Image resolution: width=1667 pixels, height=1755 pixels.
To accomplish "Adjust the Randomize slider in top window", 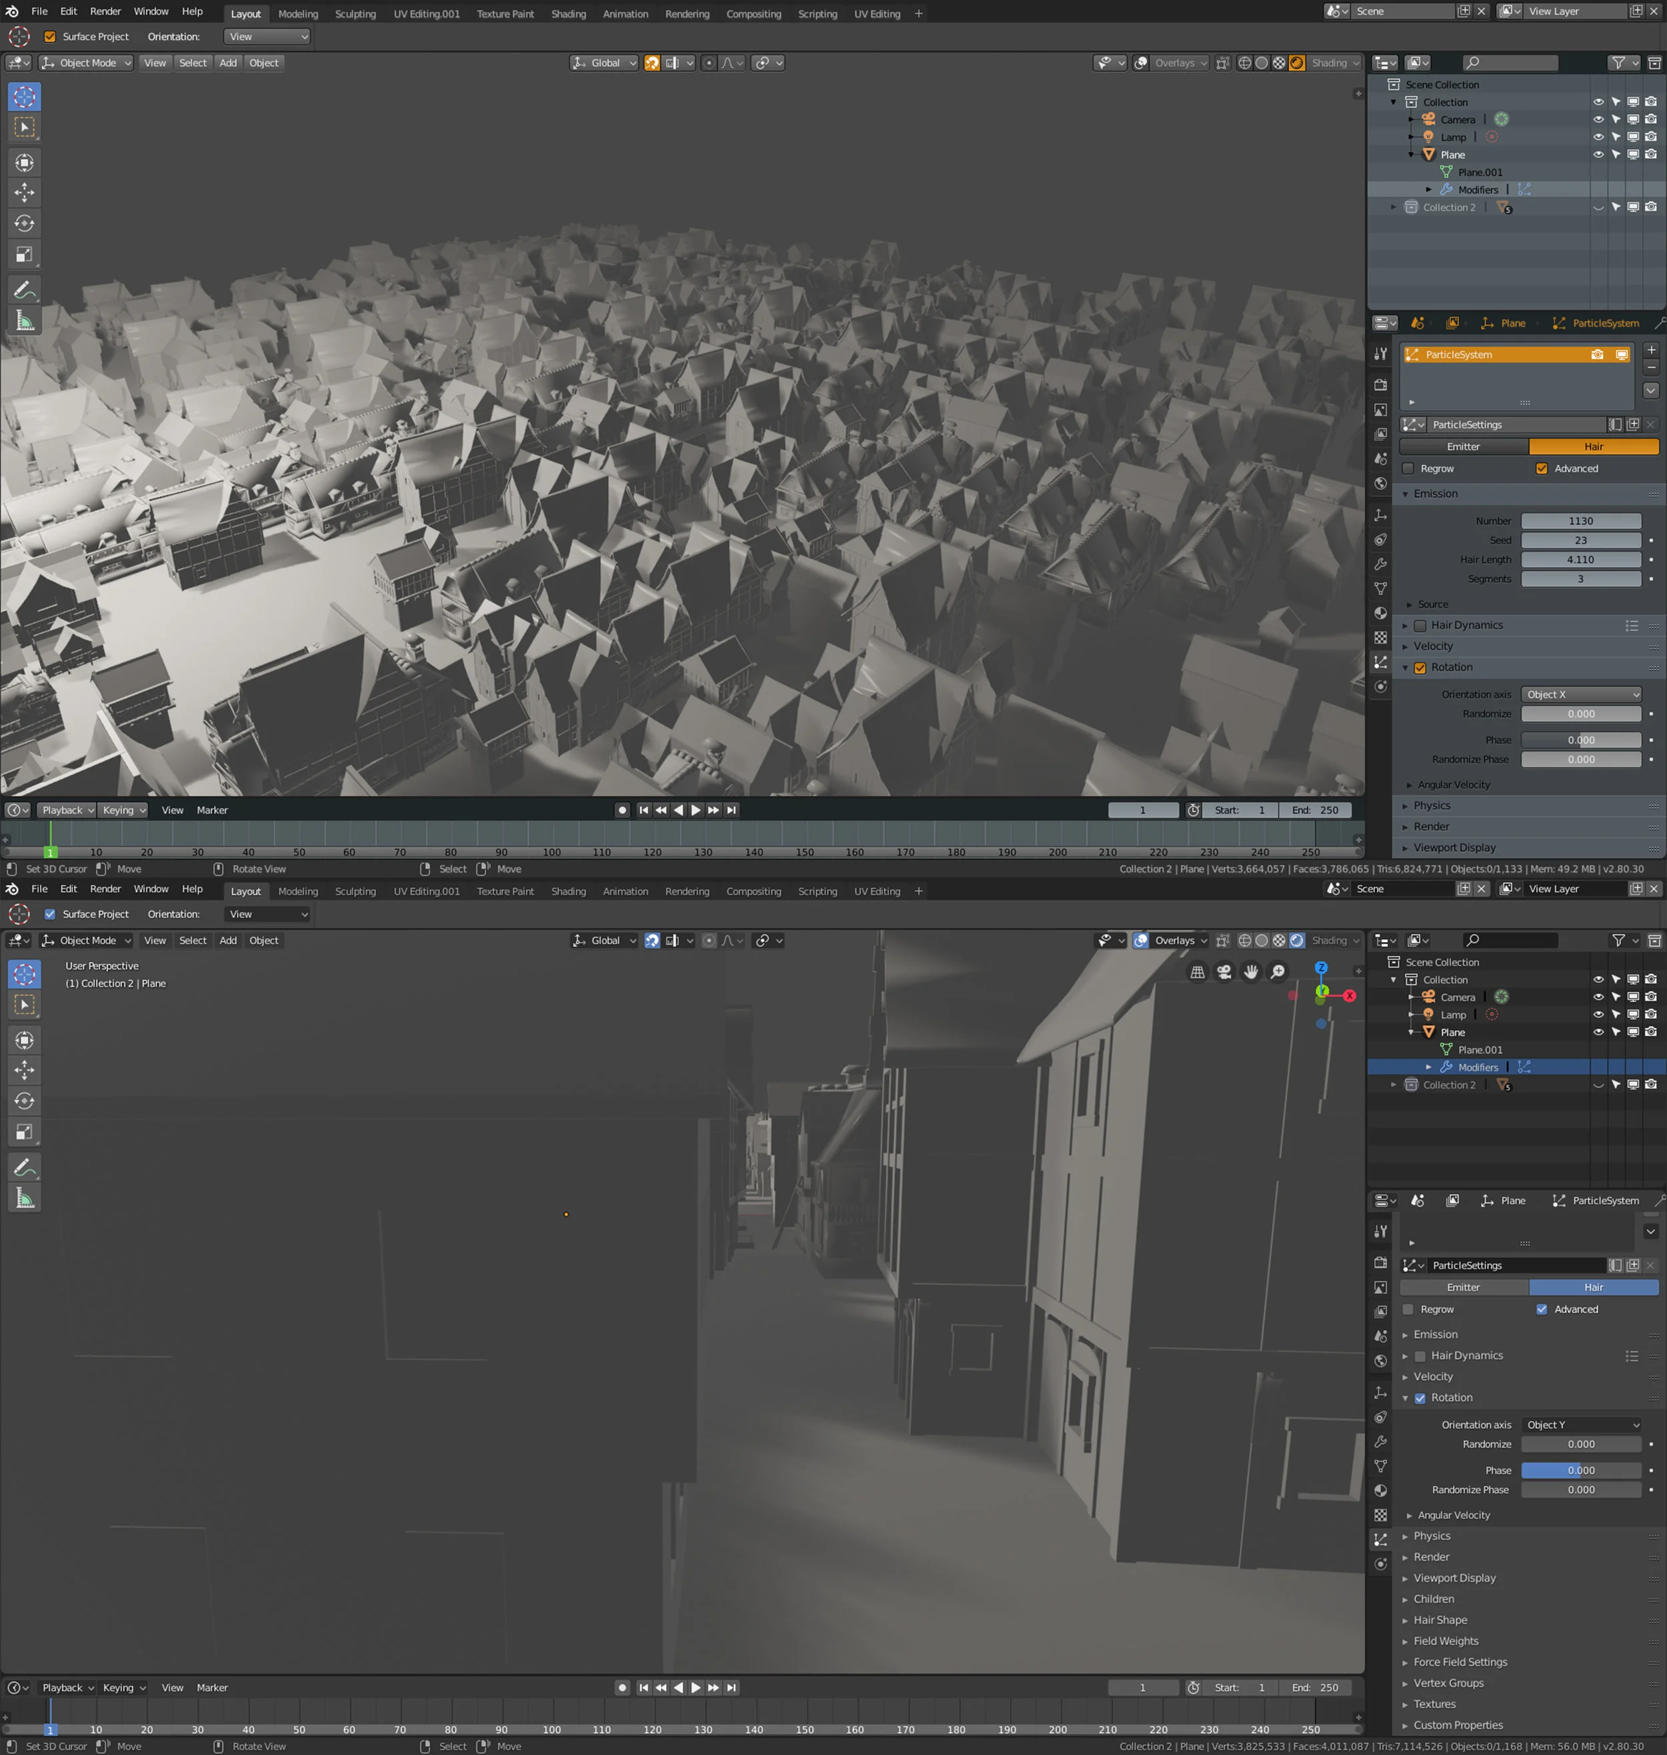I will pyautogui.click(x=1581, y=714).
